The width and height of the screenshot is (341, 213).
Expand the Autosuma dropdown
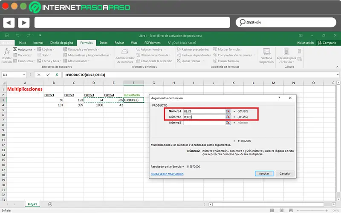35,49
